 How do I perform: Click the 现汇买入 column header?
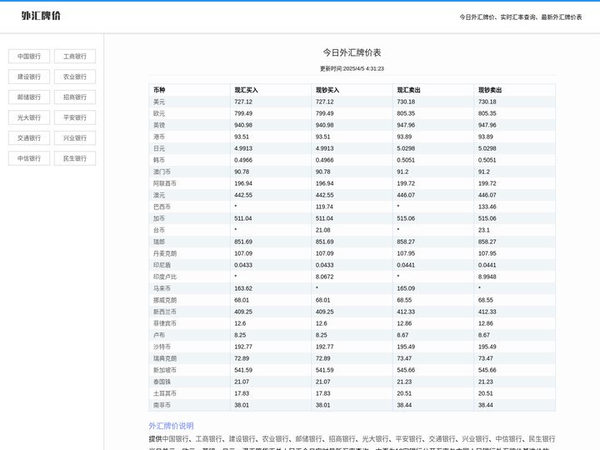(x=246, y=90)
